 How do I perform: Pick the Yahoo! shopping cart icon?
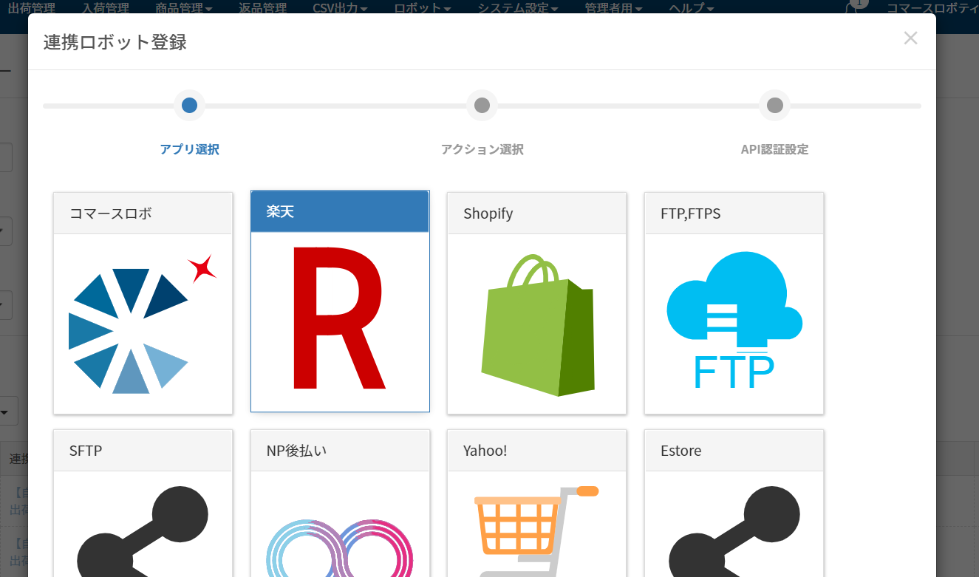[x=537, y=530]
